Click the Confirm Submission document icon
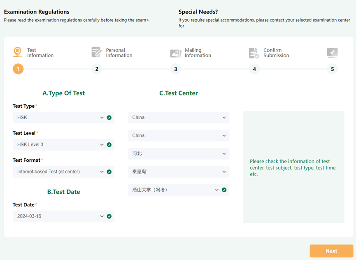 pyautogui.click(x=254, y=53)
